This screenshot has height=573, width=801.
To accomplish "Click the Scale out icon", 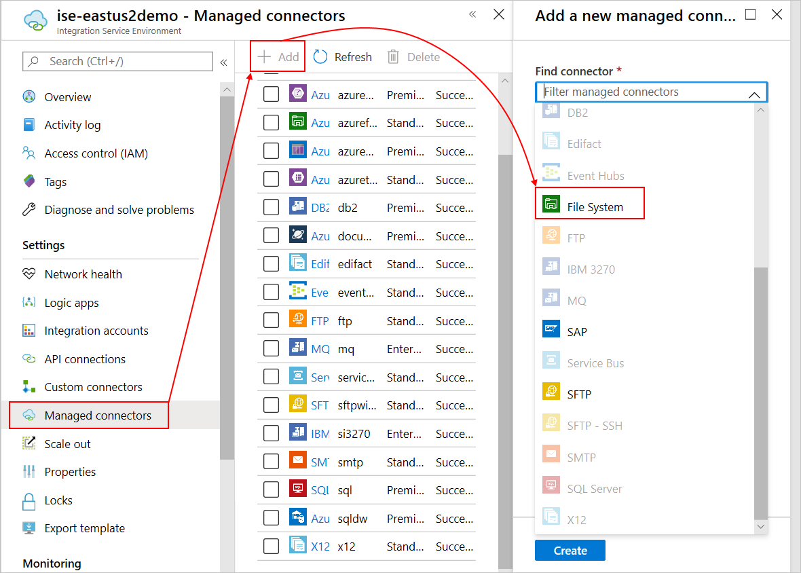I will 29,443.
